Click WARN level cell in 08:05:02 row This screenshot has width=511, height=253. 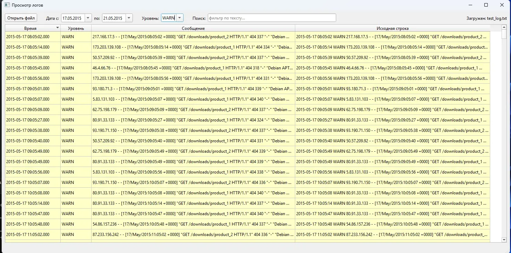click(76, 37)
